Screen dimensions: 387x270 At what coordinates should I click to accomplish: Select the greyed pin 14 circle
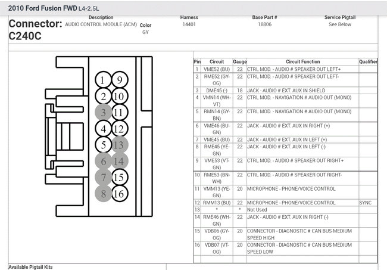[x=120, y=161]
